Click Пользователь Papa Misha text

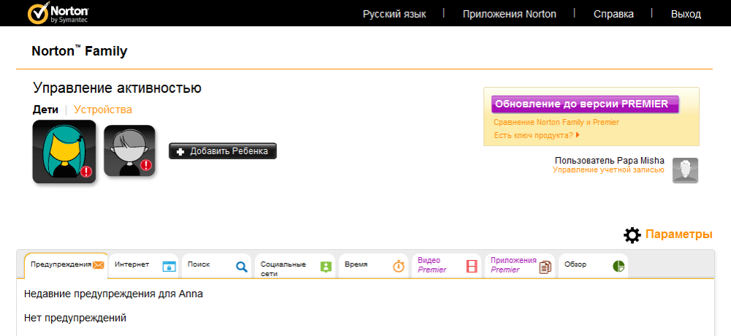tap(610, 161)
